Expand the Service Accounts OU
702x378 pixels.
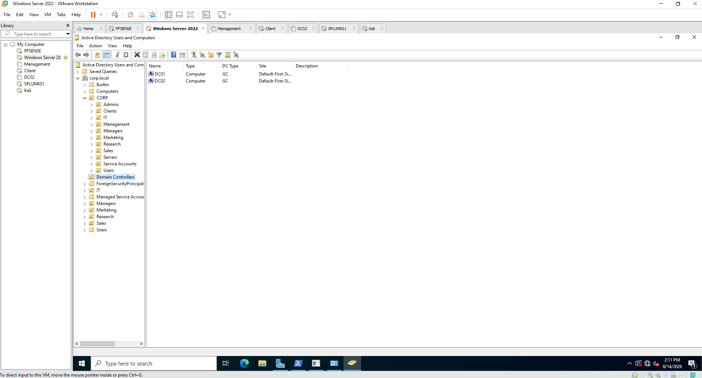(x=92, y=164)
